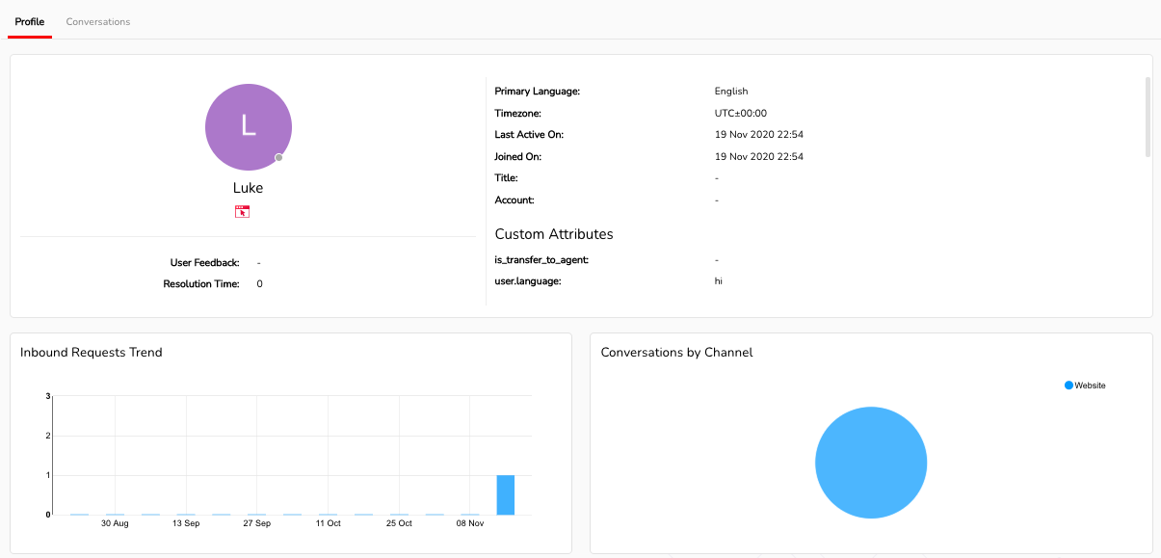Click the blue bar in Inbound Requests Trend

[506, 494]
